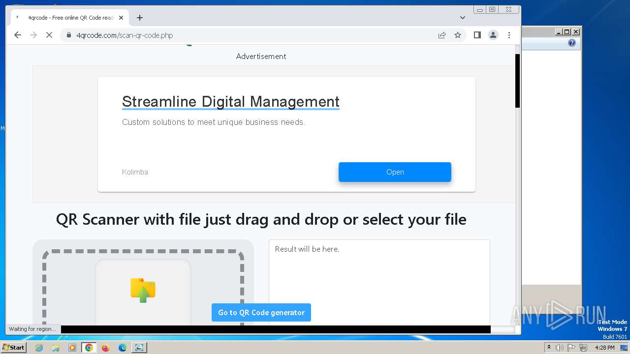Screen dimensions: 630x354
Task: Click the help icon in background window
Action: 571,43
